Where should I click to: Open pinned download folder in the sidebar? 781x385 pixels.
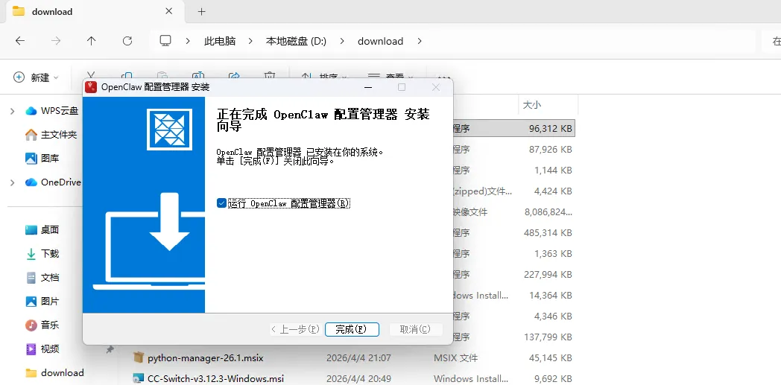54,373
